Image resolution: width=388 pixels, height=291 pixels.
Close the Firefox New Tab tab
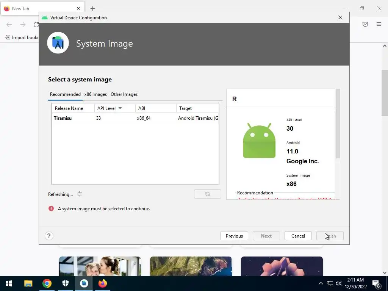78,8
